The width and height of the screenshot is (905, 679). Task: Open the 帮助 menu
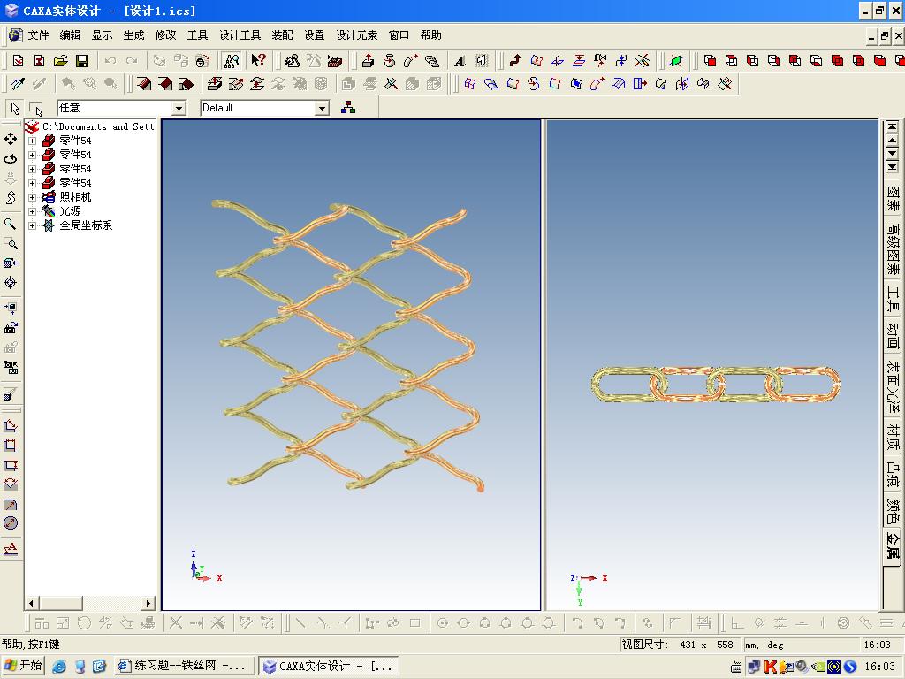click(x=430, y=35)
